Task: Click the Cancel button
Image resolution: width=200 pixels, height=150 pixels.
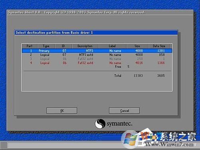Action: click(x=124, y=110)
